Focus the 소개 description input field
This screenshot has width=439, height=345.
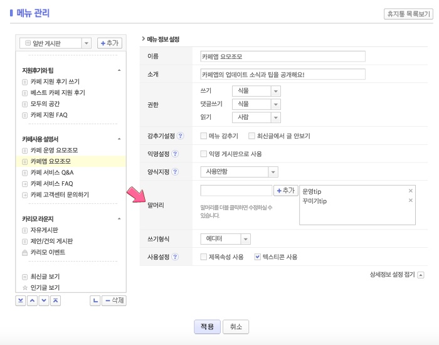coord(283,74)
